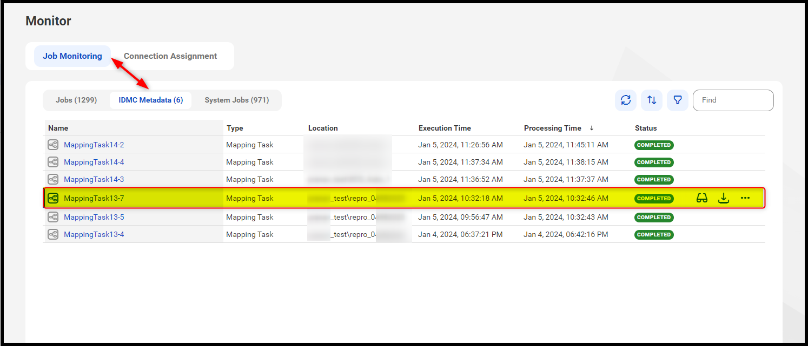Open the filter funnel icon
The height and width of the screenshot is (346, 808).
pyautogui.click(x=677, y=100)
